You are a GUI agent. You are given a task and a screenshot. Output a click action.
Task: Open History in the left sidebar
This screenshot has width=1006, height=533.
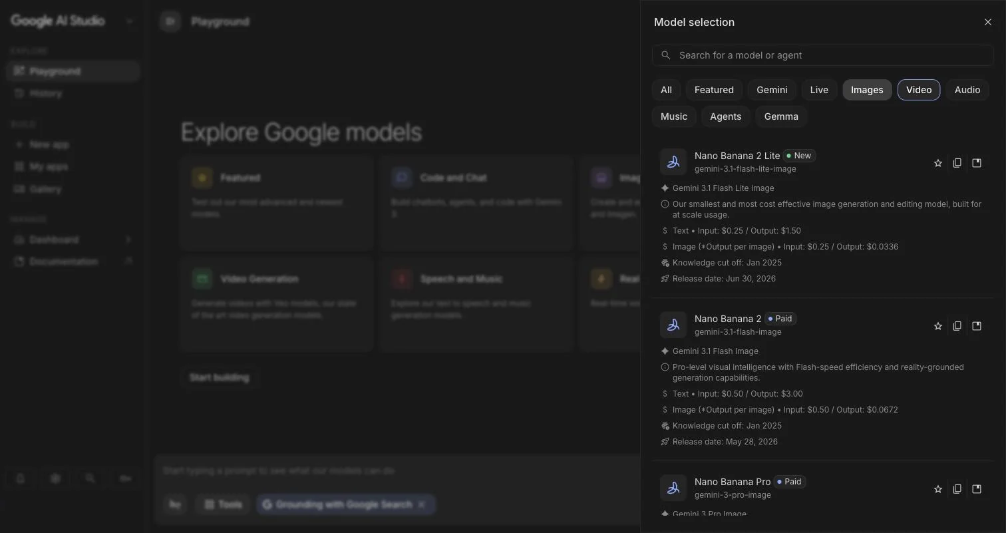pos(73,94)
